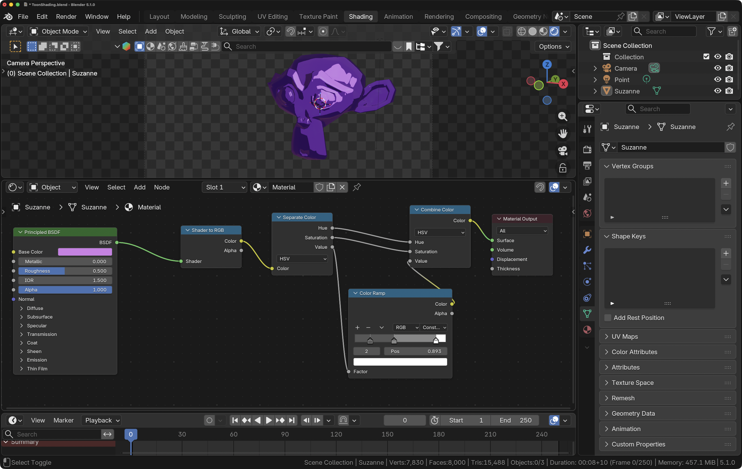Open the Playback dropdown in timeline
742x469 pixels.
tap(101, 420)
